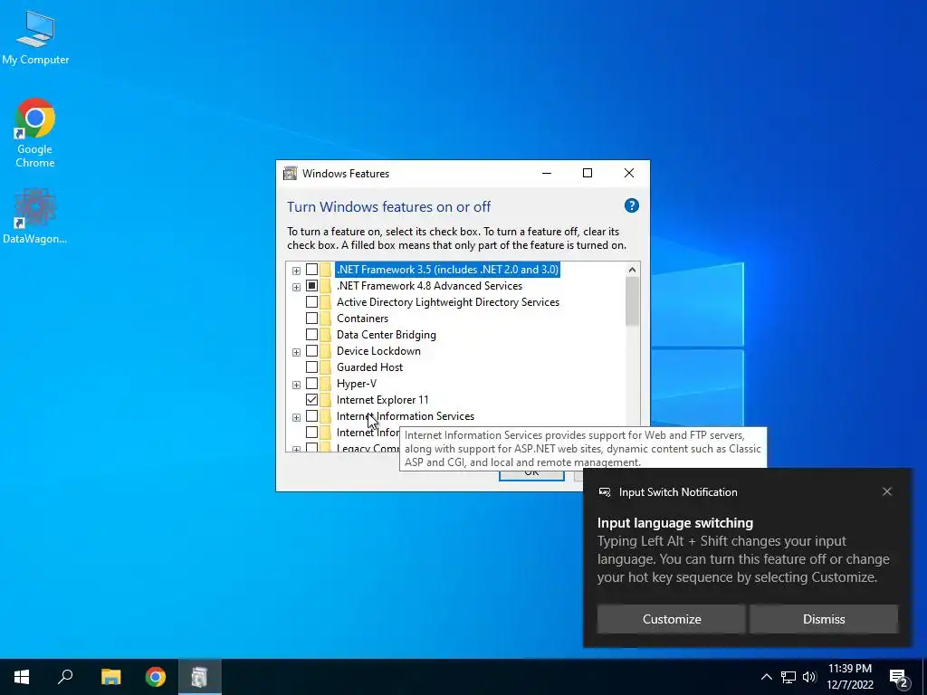Click the Input Switch Notification icon
The image size is (927, 695).
pyautogui.click(x=604, y=492)
